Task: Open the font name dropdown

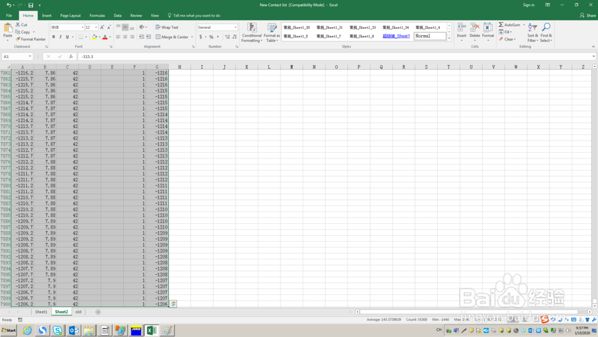Action: (83, 28)
